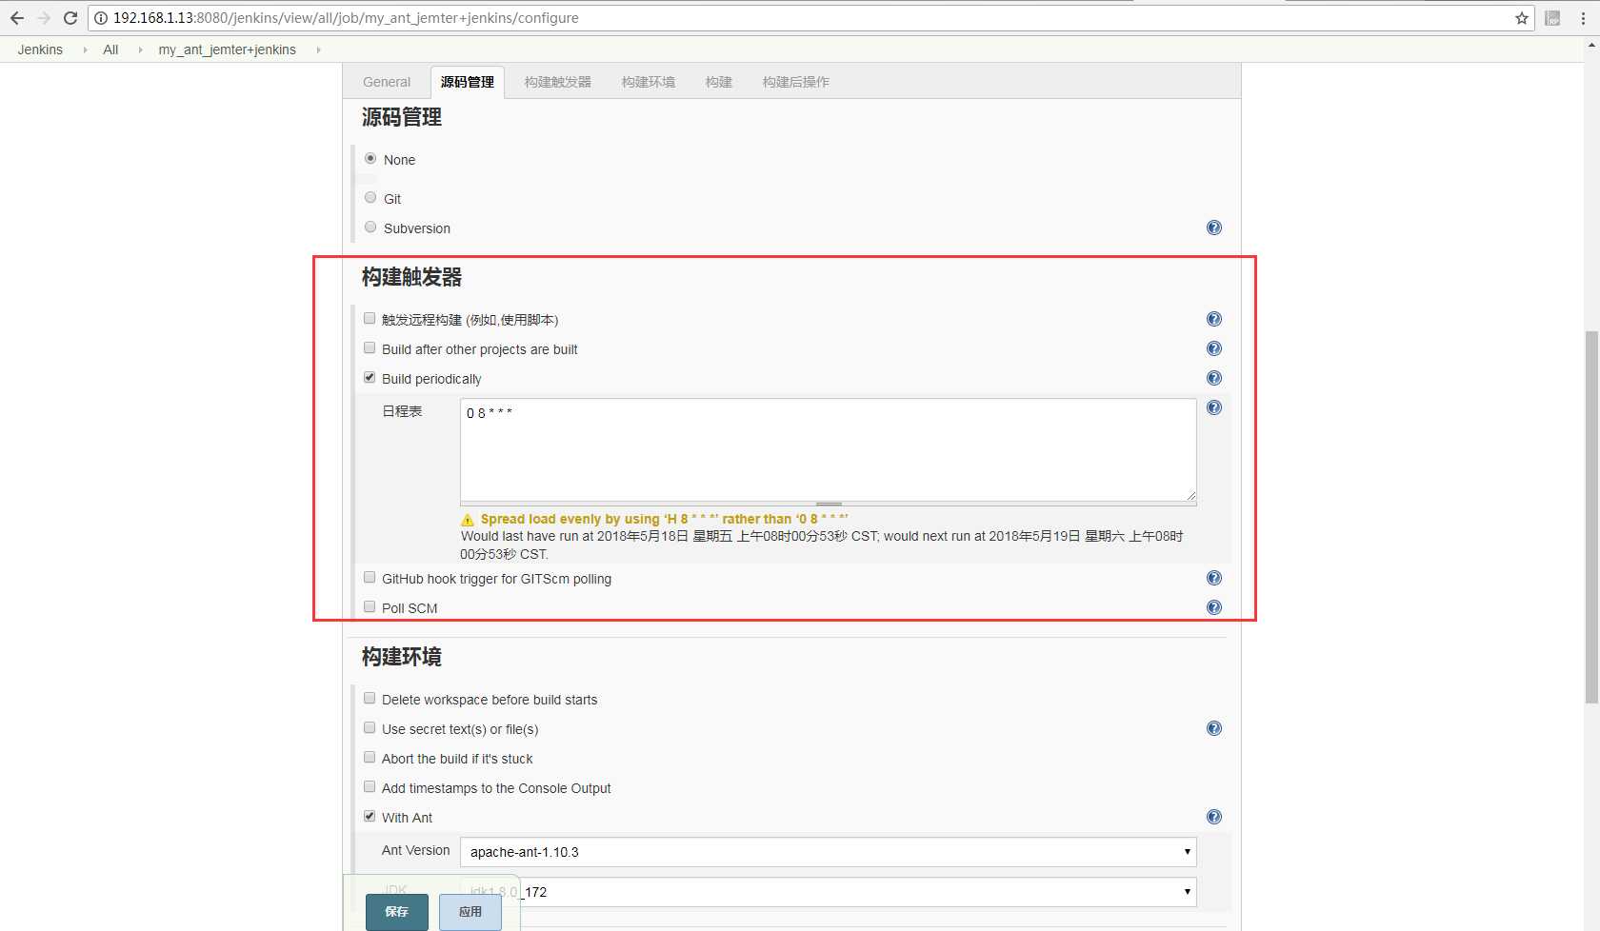
Task: Check Abort the build if it's stuck
Action: 370,758
